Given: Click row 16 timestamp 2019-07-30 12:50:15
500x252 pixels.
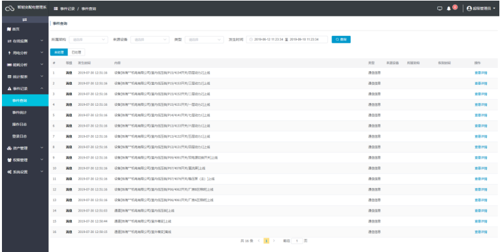Looking at the screenshot, I should click(93, 232).
